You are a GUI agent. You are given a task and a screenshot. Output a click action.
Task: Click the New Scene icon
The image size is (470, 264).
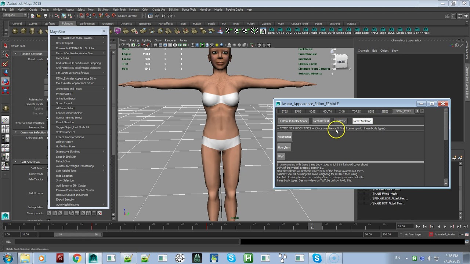[33, 16]
